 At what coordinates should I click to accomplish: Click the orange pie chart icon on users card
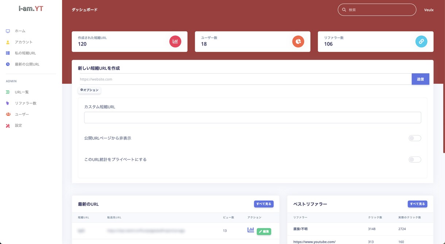[298, 42]
